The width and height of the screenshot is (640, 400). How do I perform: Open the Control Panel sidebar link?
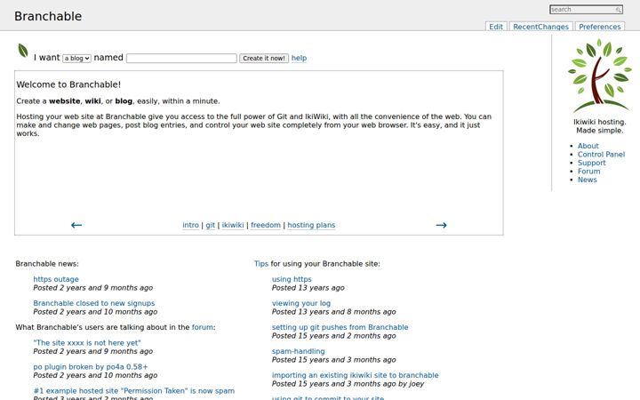601,155
